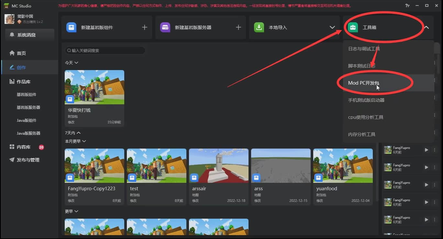Open the yuanfood project thumbnail
This screenshot has width=443, height=239.
coord(343,166)
